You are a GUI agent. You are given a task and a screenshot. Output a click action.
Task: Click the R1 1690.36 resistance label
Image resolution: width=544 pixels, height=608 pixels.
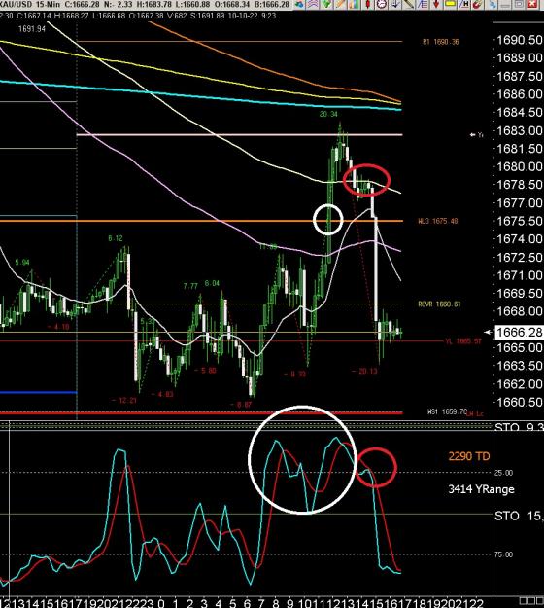coord(441,42)
